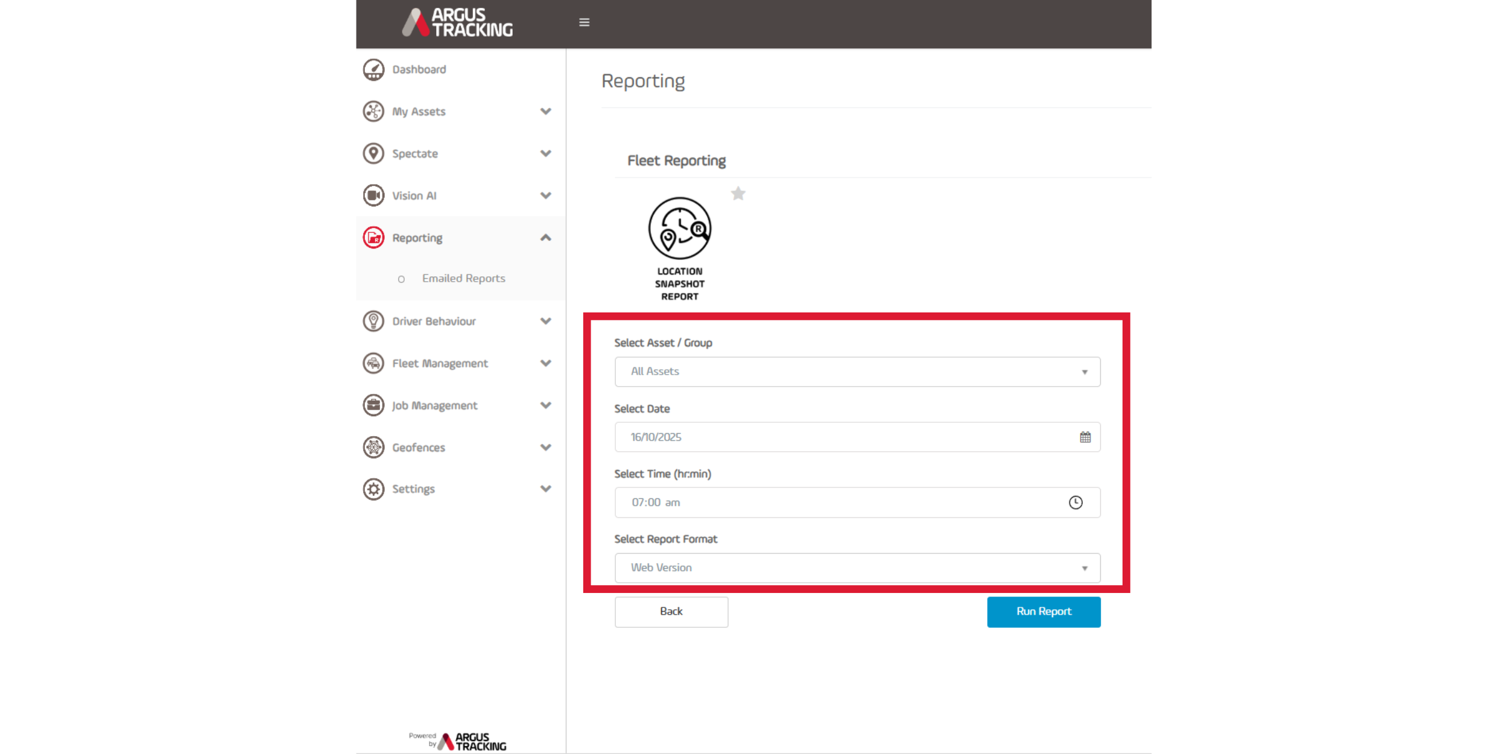Click the Select Asset / Group label
This screenshot has height=754, width=1508.
(663, 343)
